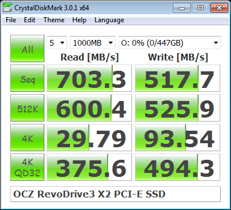The height and width of the screenshot is (210, 231).
Task: Click the CrystalDiskMark 3.0.1 x64 title text
Action: pos(52,8)
